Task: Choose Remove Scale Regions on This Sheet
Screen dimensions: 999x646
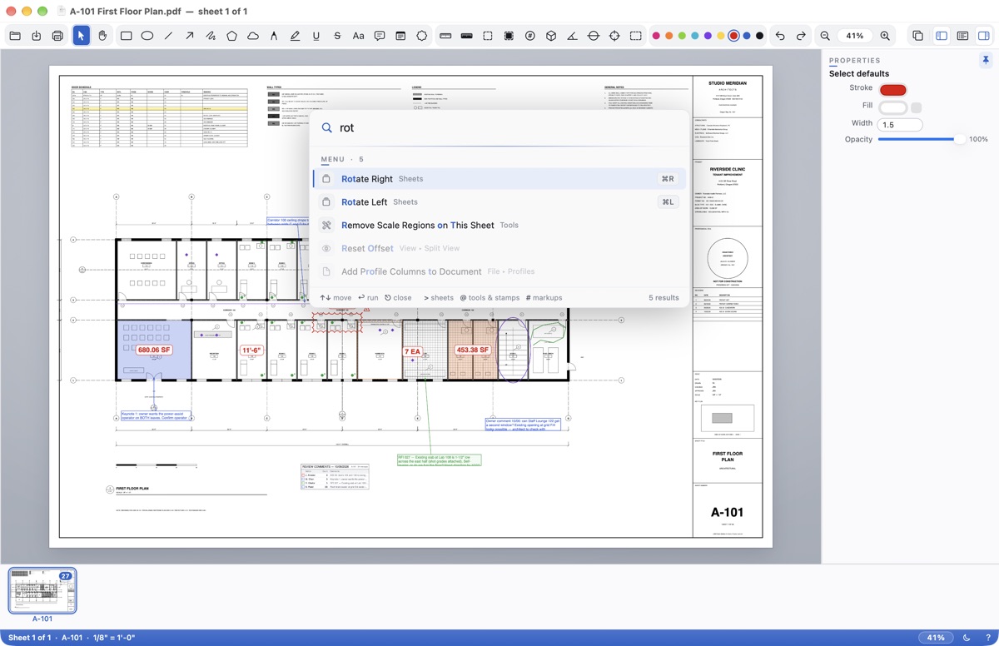Action: pyautogui.click(x=499, y=226)
